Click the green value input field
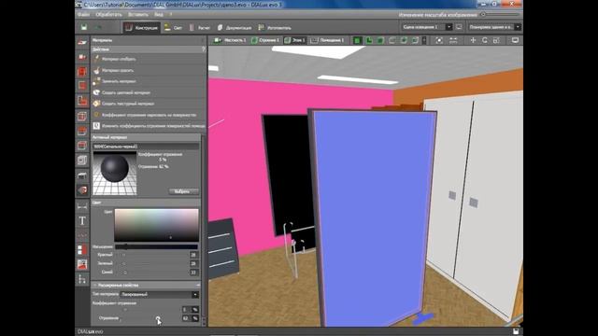 coord(193,263)
